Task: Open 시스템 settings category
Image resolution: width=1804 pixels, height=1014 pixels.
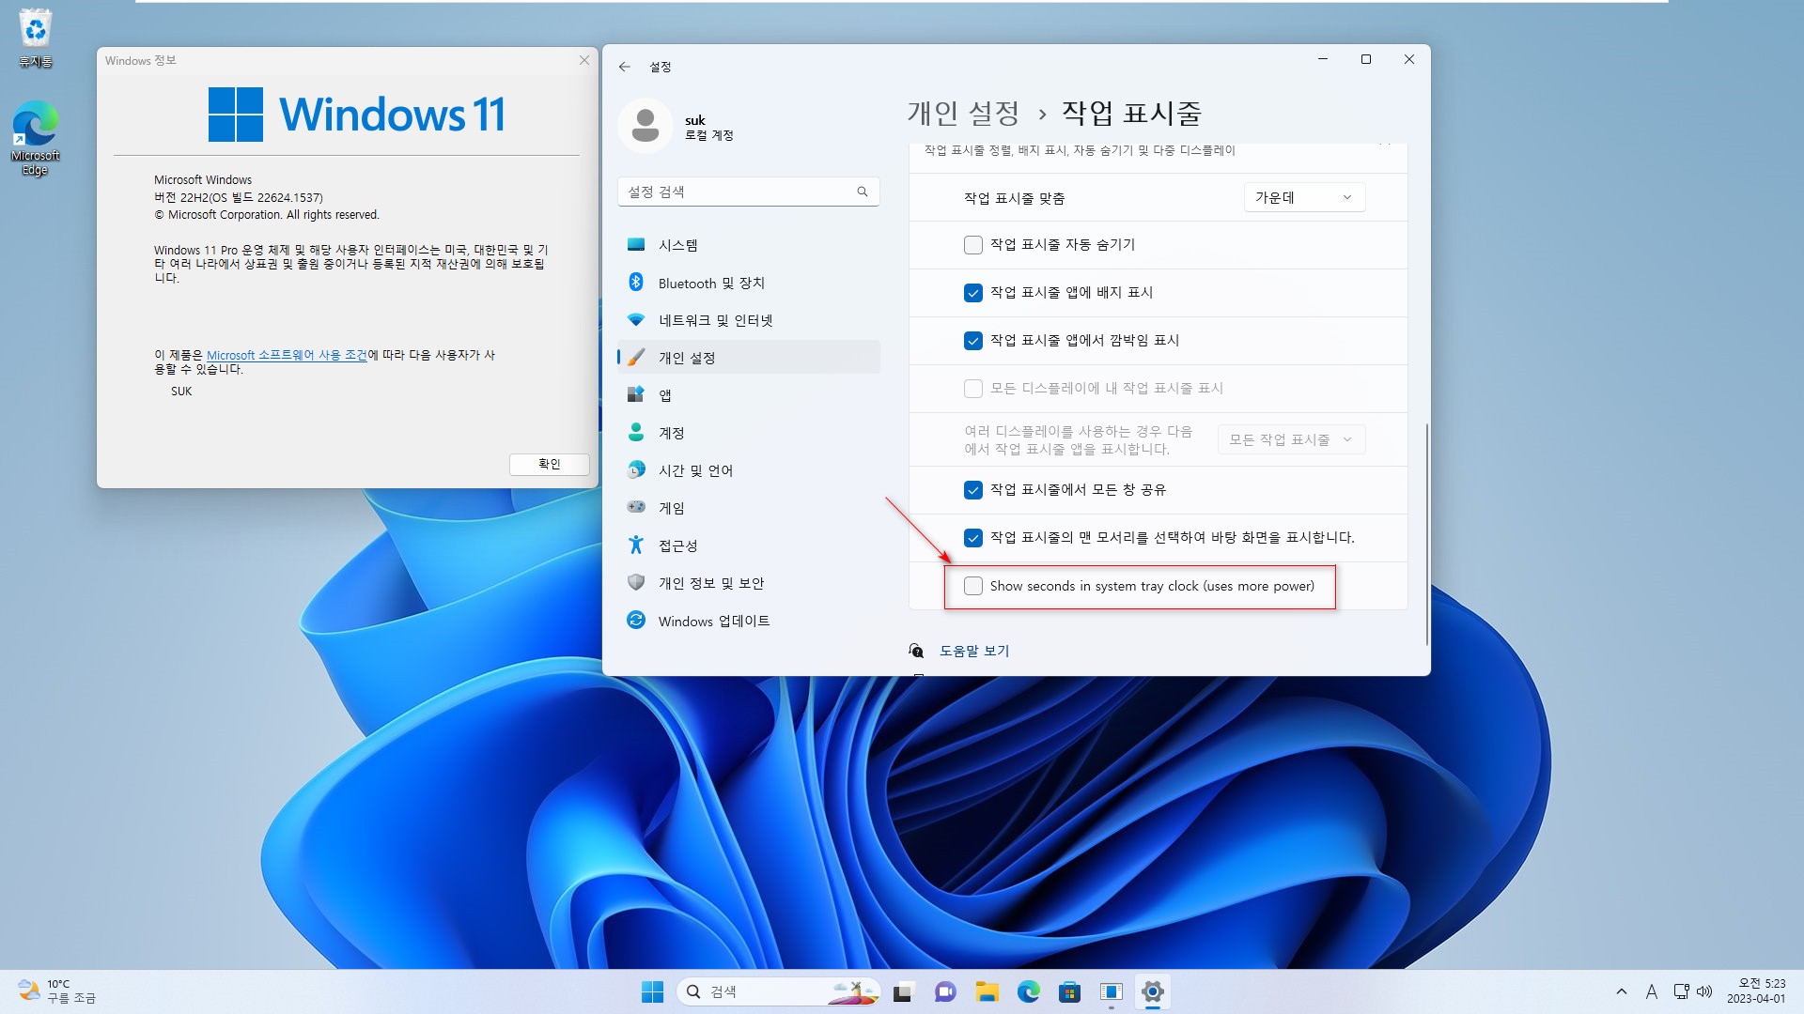Action: coord(749,245)
